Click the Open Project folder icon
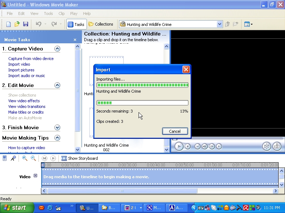This screenshot has width=285, height=213. tap(17, 24)
